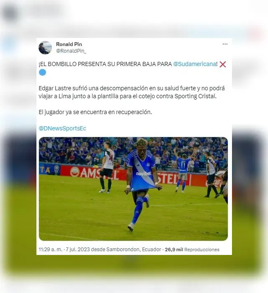
Task: Click the Amstel banner in the photo
Action: [x=95, y=173]
